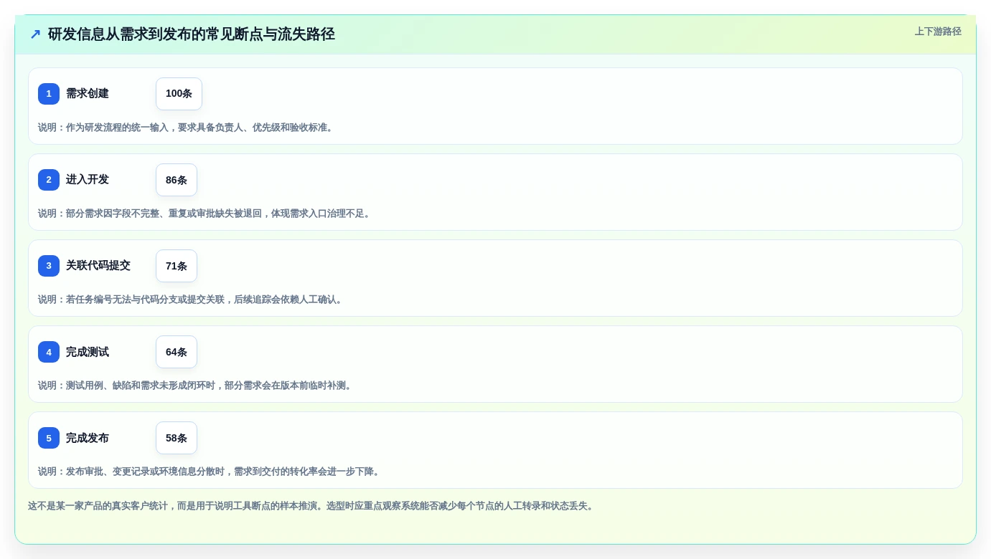Click description about 转化率会进一步下降
Screen dimensions: 991x559
coord(210,472)
